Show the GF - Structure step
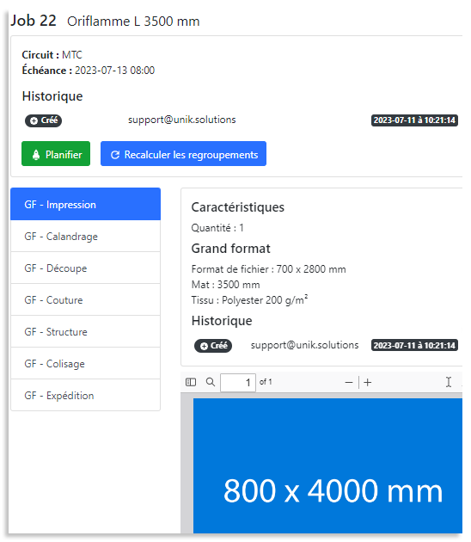This screenshot has height=542, width=471. click(x=86, y=331)
